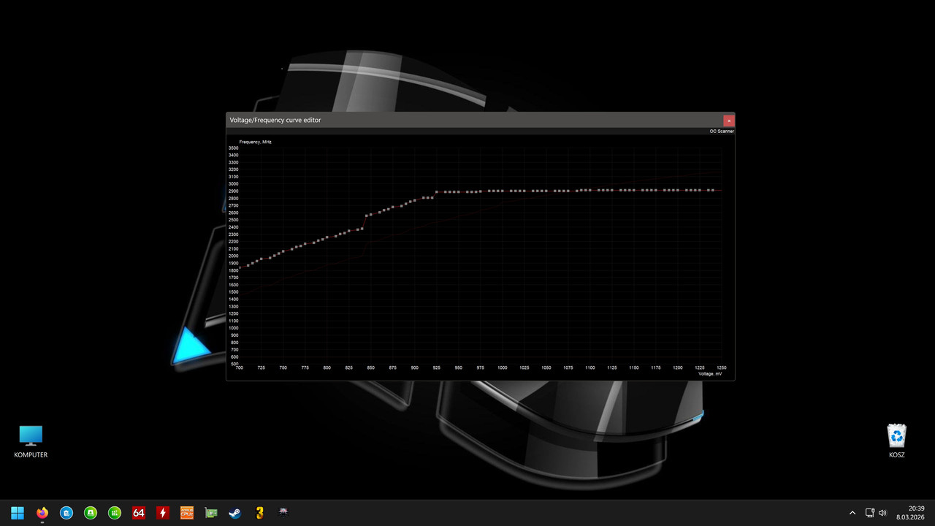Click the 3500 value on frequency axis
The width and height of the screenshot is (935, 526).
click(x=234, y=148)
